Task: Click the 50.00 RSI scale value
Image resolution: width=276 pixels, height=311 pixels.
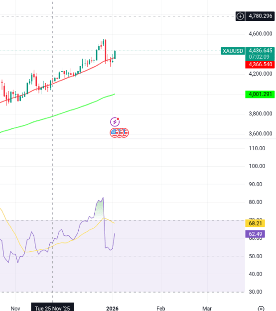Action: pos(256,256)
